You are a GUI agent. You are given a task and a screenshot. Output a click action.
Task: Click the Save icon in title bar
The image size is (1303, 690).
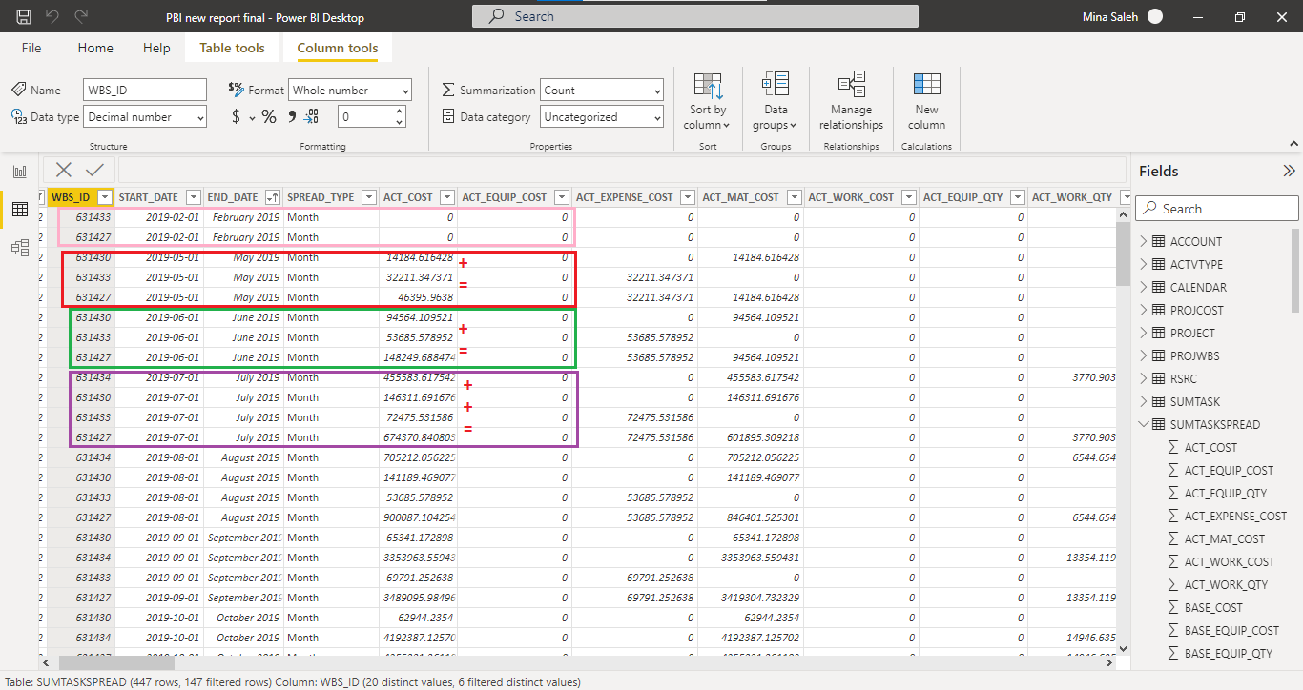(23, 16)
